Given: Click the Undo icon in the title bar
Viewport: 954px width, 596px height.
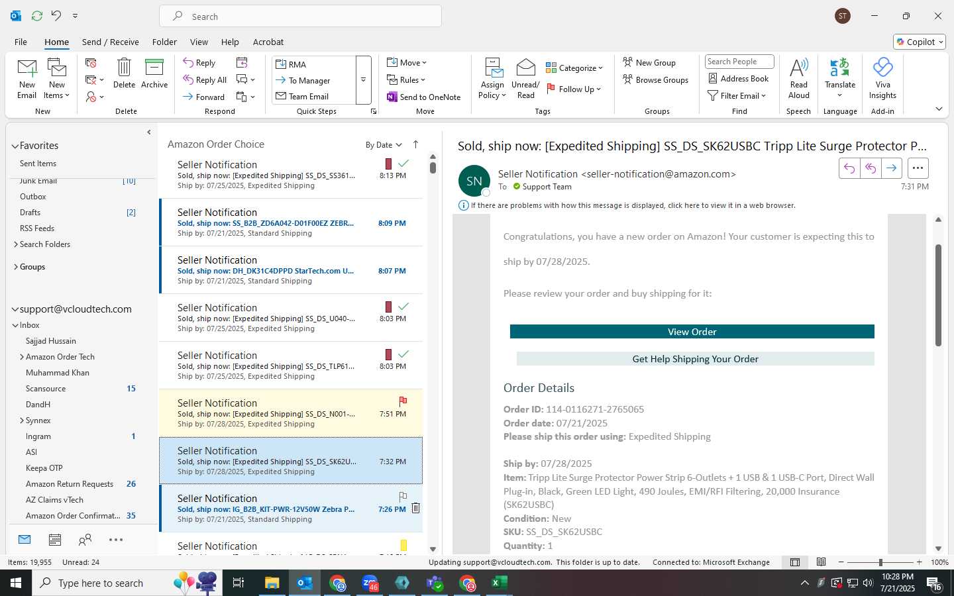Looking at the screenshot, I should point(56,15).
